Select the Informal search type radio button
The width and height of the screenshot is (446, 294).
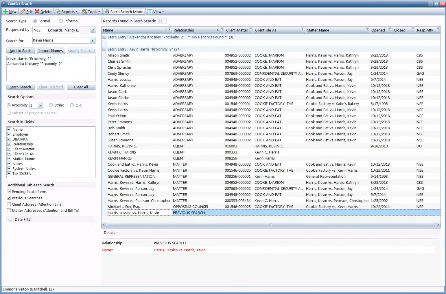[61, 21]
